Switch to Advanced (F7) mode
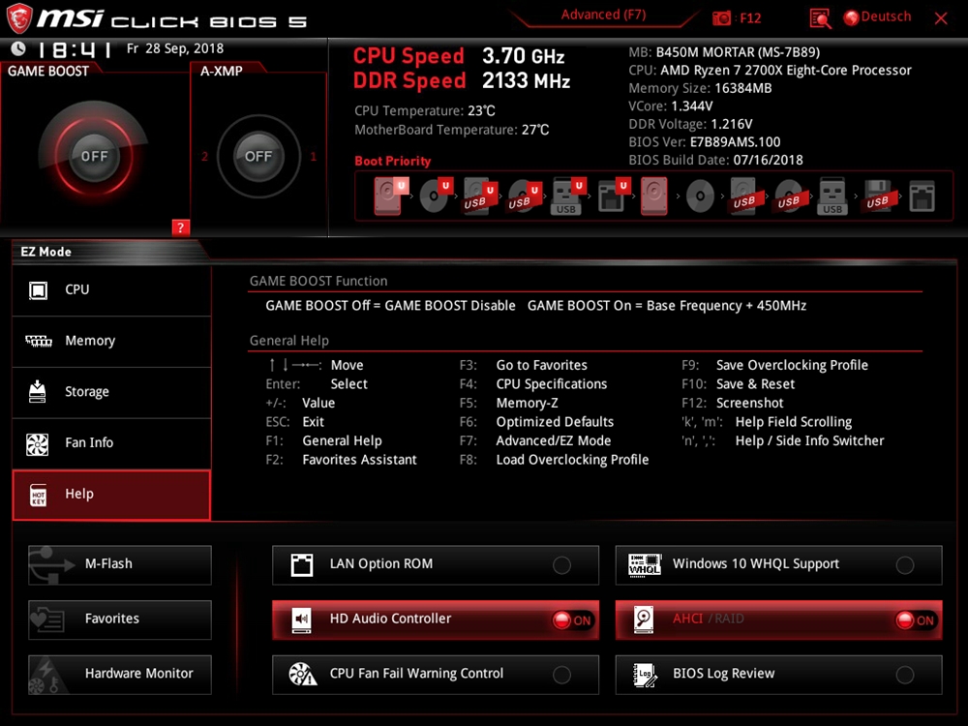Viewport: 968px width, 726px height. coord(603,15)
